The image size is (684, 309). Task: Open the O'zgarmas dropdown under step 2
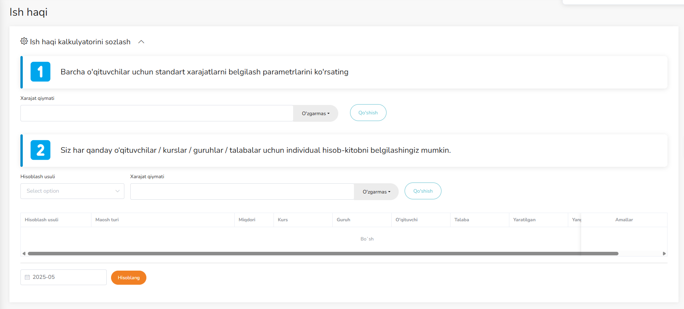coord(376,192)
